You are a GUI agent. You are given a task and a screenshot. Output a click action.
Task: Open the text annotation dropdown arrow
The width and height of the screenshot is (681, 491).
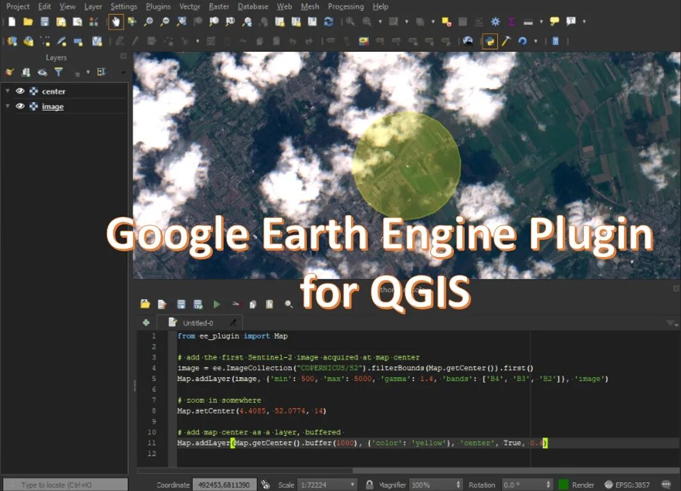click(x=584, y=21)
